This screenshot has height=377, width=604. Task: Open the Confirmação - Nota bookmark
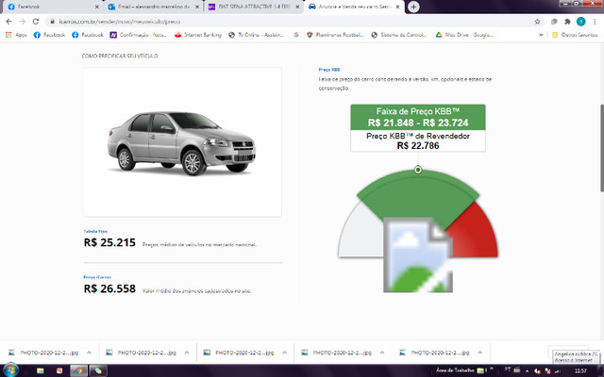pyautogui.click(x=138, y=35)
